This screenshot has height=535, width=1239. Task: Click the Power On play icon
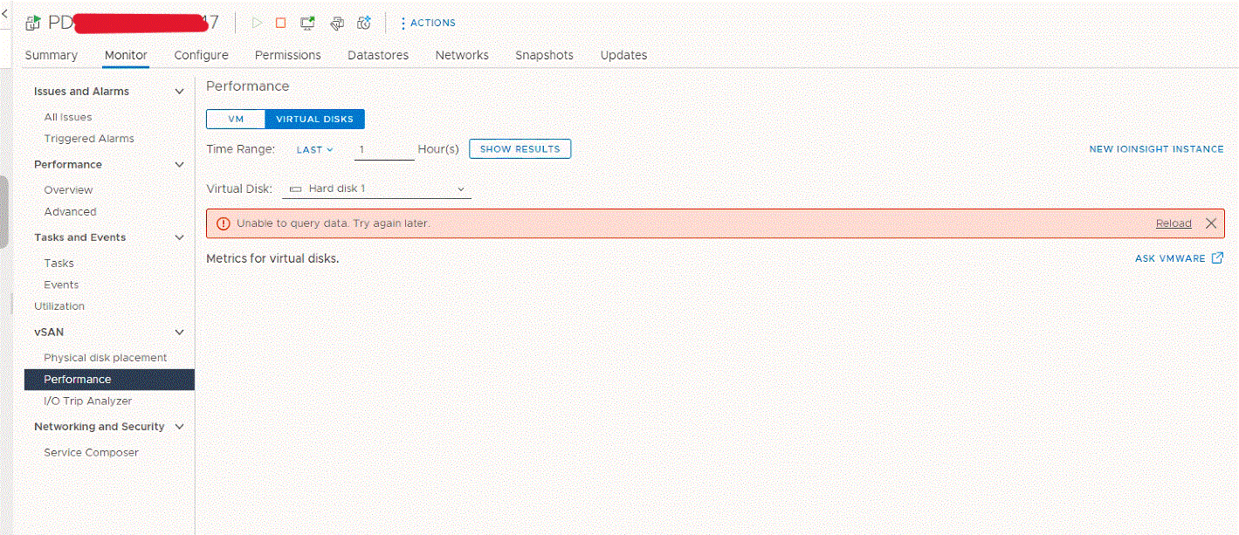point(257,23)
